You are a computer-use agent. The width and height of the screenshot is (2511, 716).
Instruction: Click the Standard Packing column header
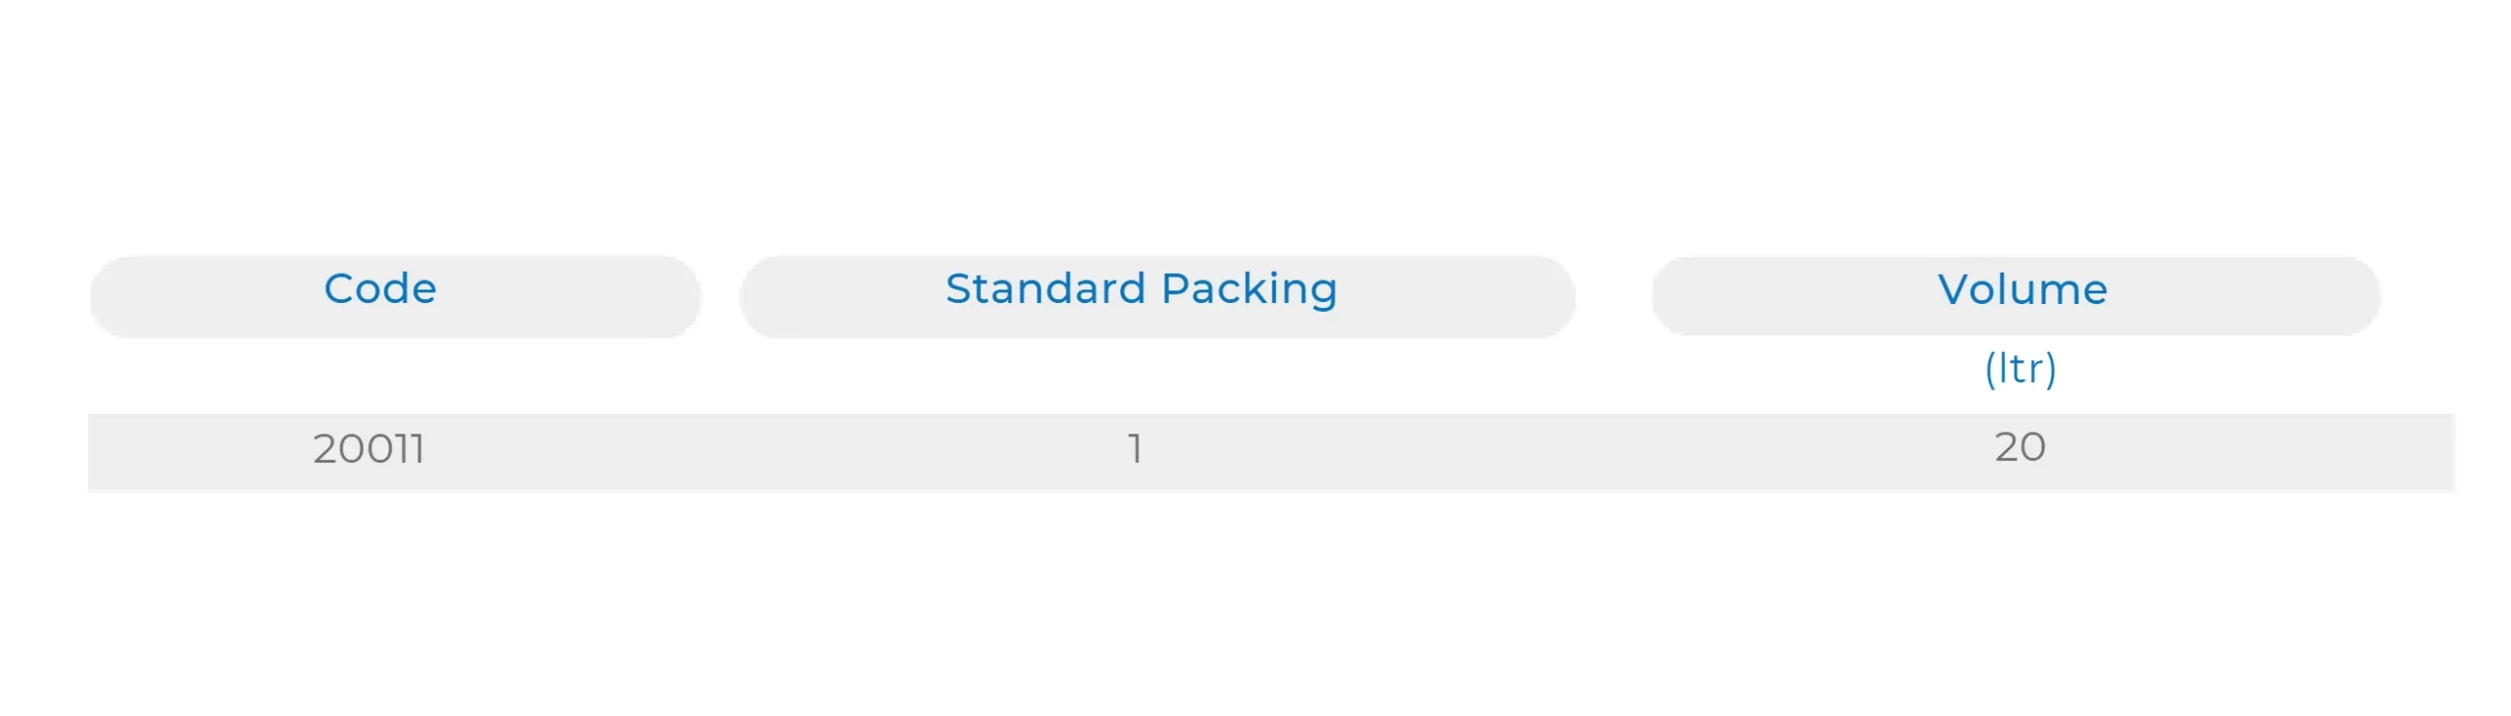pos(1141,290)
